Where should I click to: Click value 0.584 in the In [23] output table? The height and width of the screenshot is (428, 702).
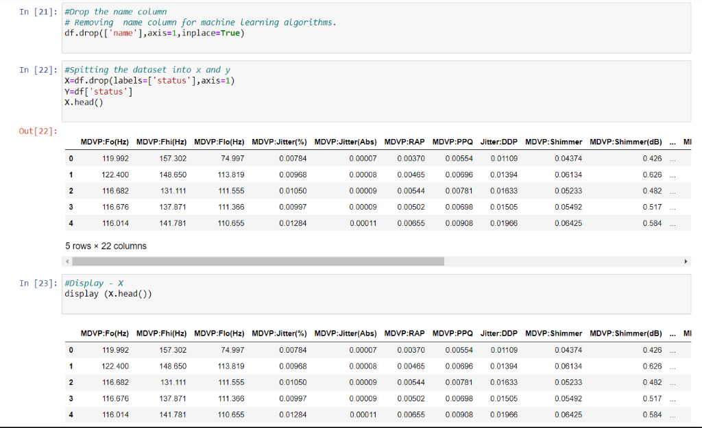click(x=652, y=414)
